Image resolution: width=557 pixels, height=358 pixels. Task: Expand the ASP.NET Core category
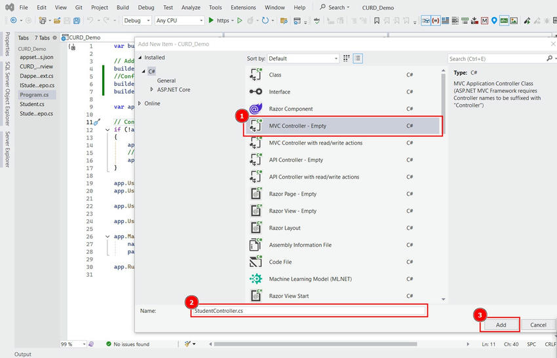[x=152, y=90]
